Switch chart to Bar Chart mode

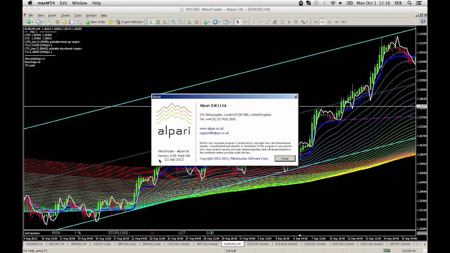pos(151,22)
